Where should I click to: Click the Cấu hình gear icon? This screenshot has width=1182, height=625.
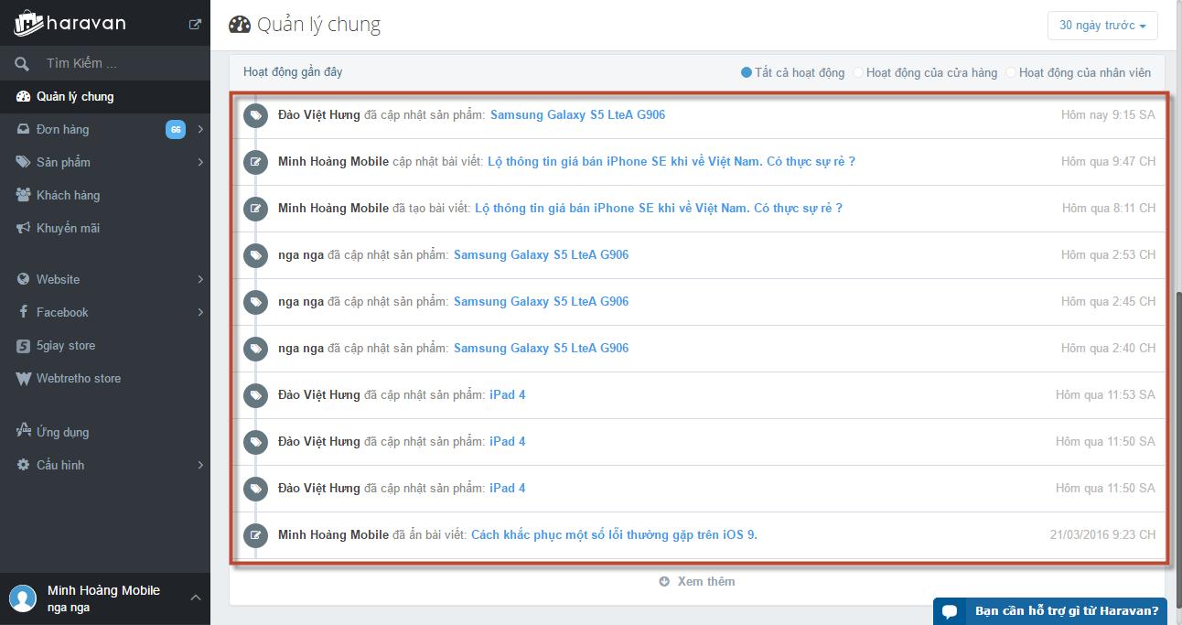pos(23,465)
